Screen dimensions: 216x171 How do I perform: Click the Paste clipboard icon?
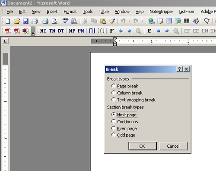tap(103, 21)
